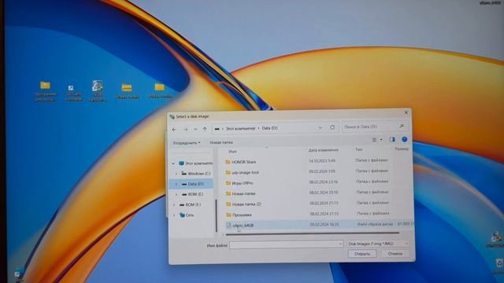Sort files by the Тип column
Viewport: 504px width, 283px height.
pos(359,149)
